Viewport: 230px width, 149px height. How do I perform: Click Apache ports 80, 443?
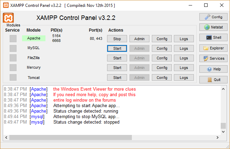tap(96, 38)
